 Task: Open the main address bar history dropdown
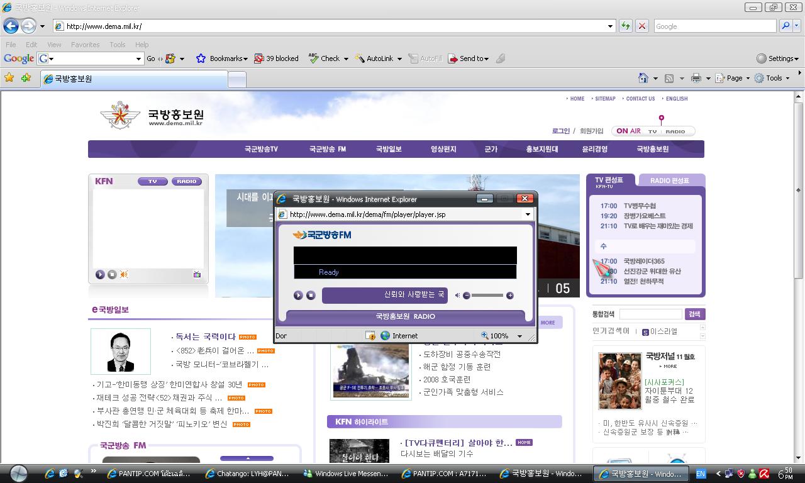tap(610, 26)
